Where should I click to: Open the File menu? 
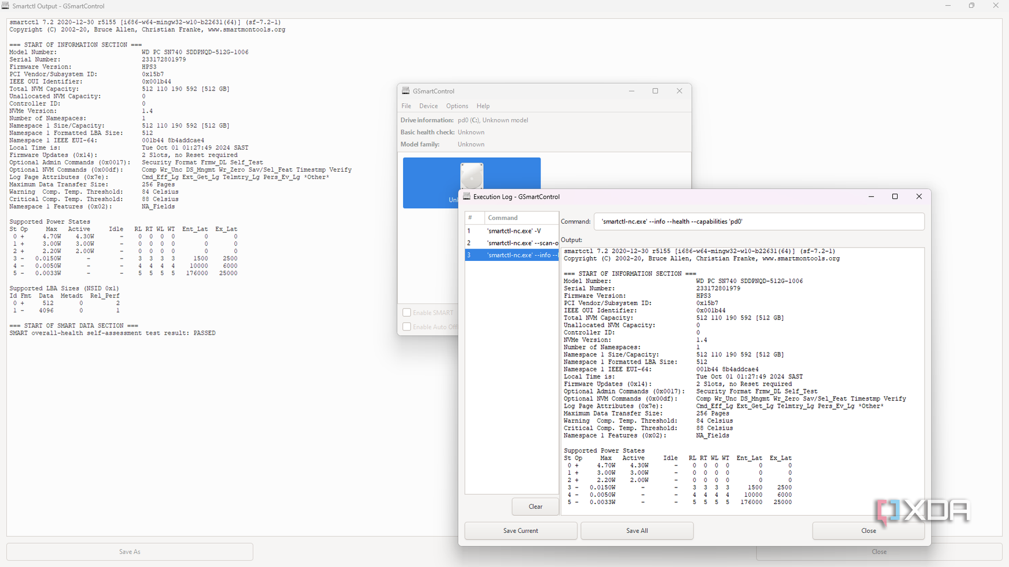(x=406, y=106)
